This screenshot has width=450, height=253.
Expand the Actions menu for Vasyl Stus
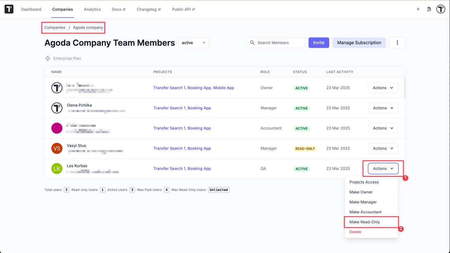point(383,148)
